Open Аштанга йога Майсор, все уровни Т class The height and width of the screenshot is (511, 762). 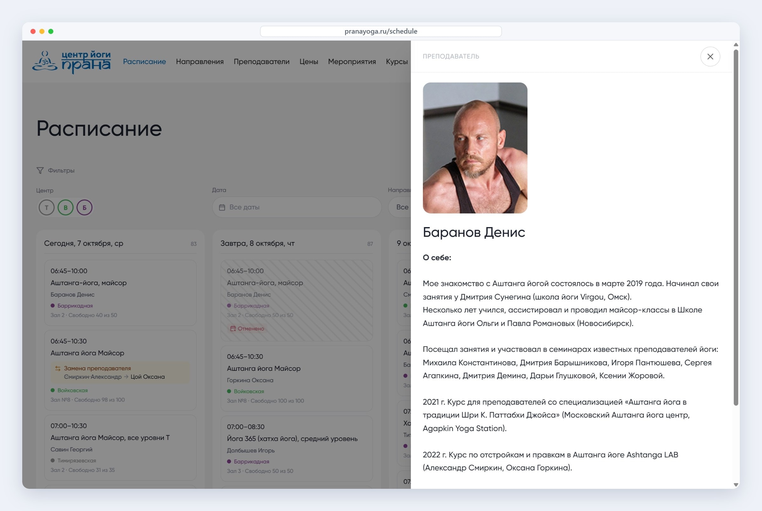tap(120, 448)
